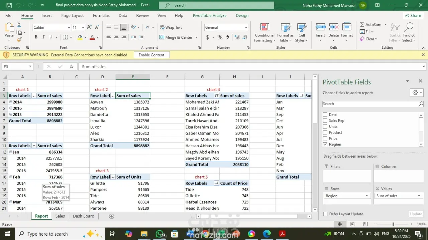The height and width of the screenshot is (240, 428).
Task: Switch to the Dash Board sheet tab
Action: click(84, 216)
